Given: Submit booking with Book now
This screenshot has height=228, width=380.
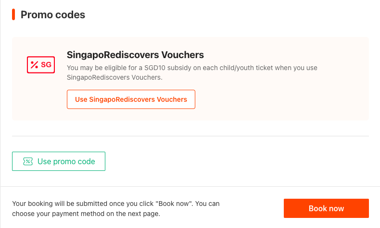Looking at the screenshot, I should pyautogui.click(x=326, y=208).
